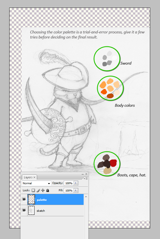Select the sketch layer thumbnail
The width and height of the screenshot is (160, 239).
tap(31, 210)
